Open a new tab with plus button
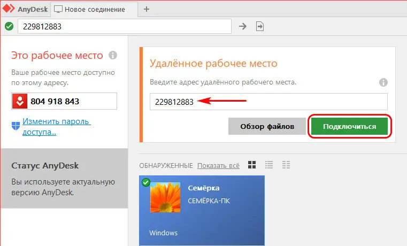407x246 pixels. (x=147, y=9)
